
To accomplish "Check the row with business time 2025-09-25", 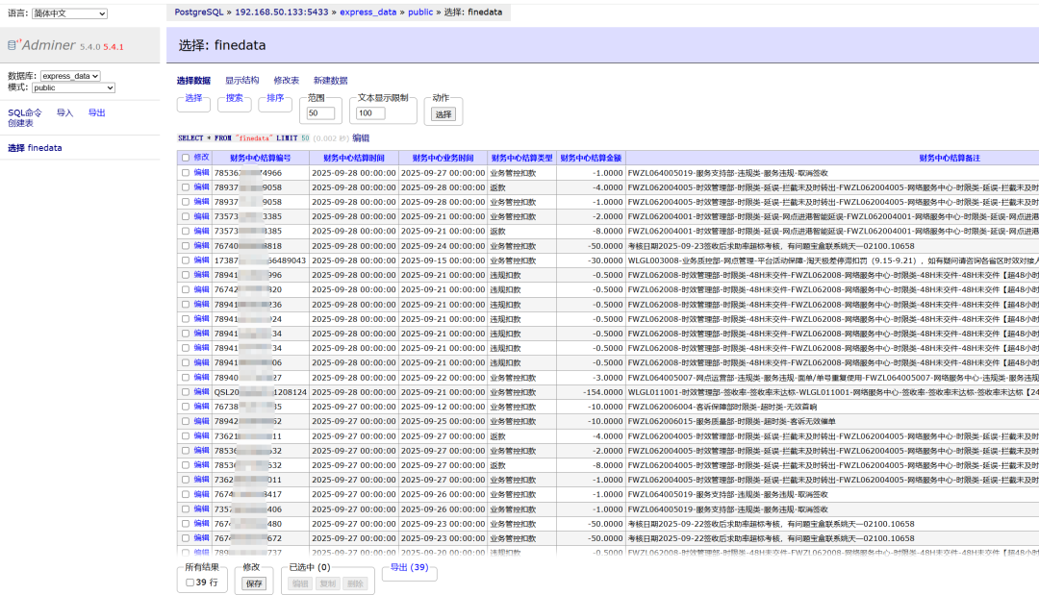I will tap(186, 421).
